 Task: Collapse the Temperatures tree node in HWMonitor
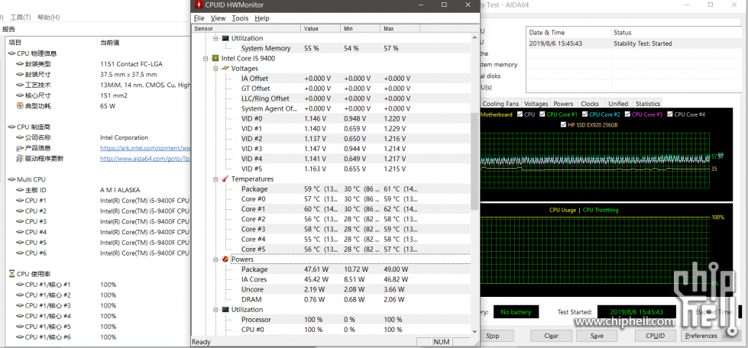pyautogui.click(x=215, y=179)
